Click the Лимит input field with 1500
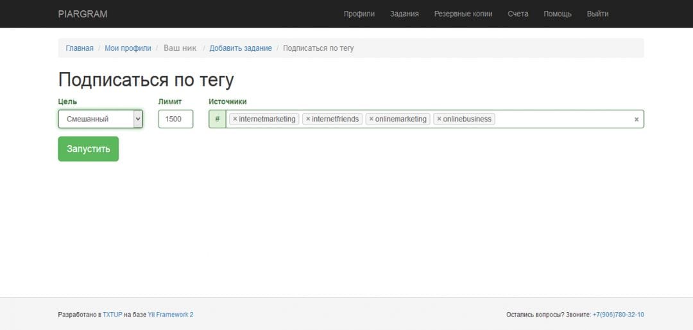This screenshot has width=693, height=330. pyautogui.click(x=175, y=119)
